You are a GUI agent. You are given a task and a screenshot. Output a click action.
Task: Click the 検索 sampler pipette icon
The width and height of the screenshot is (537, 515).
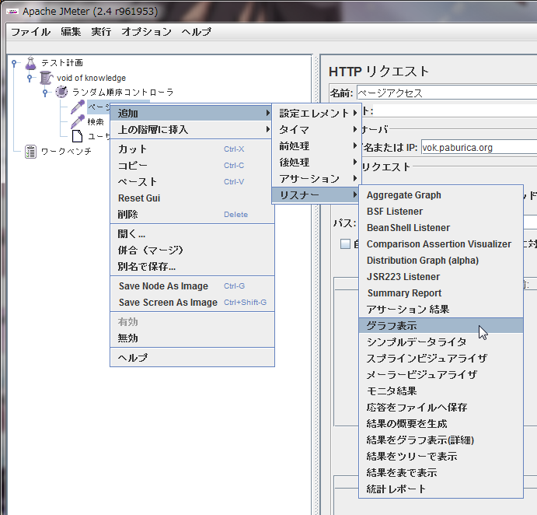pos(78,121)
